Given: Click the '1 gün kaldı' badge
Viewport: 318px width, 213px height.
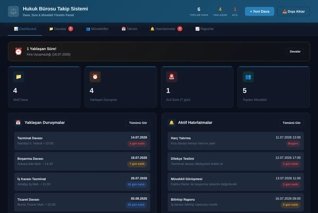Looking at the screenshot, I should tap(291, 164).
